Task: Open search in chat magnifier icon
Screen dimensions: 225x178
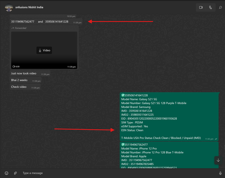Action: [x=220, y=7]
